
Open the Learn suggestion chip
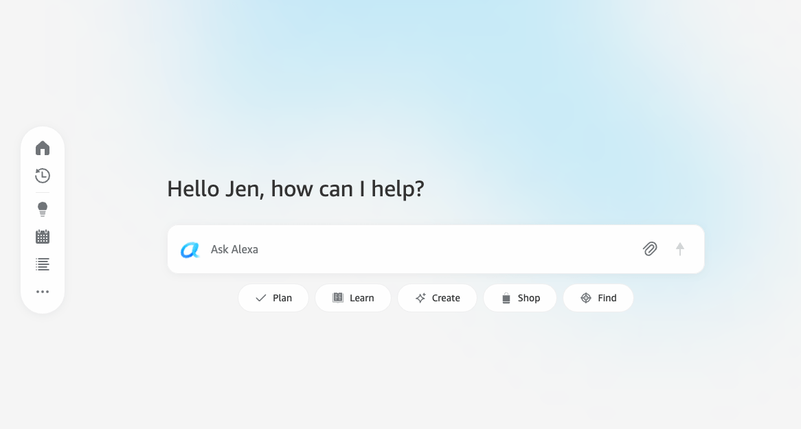click(353, 297)
